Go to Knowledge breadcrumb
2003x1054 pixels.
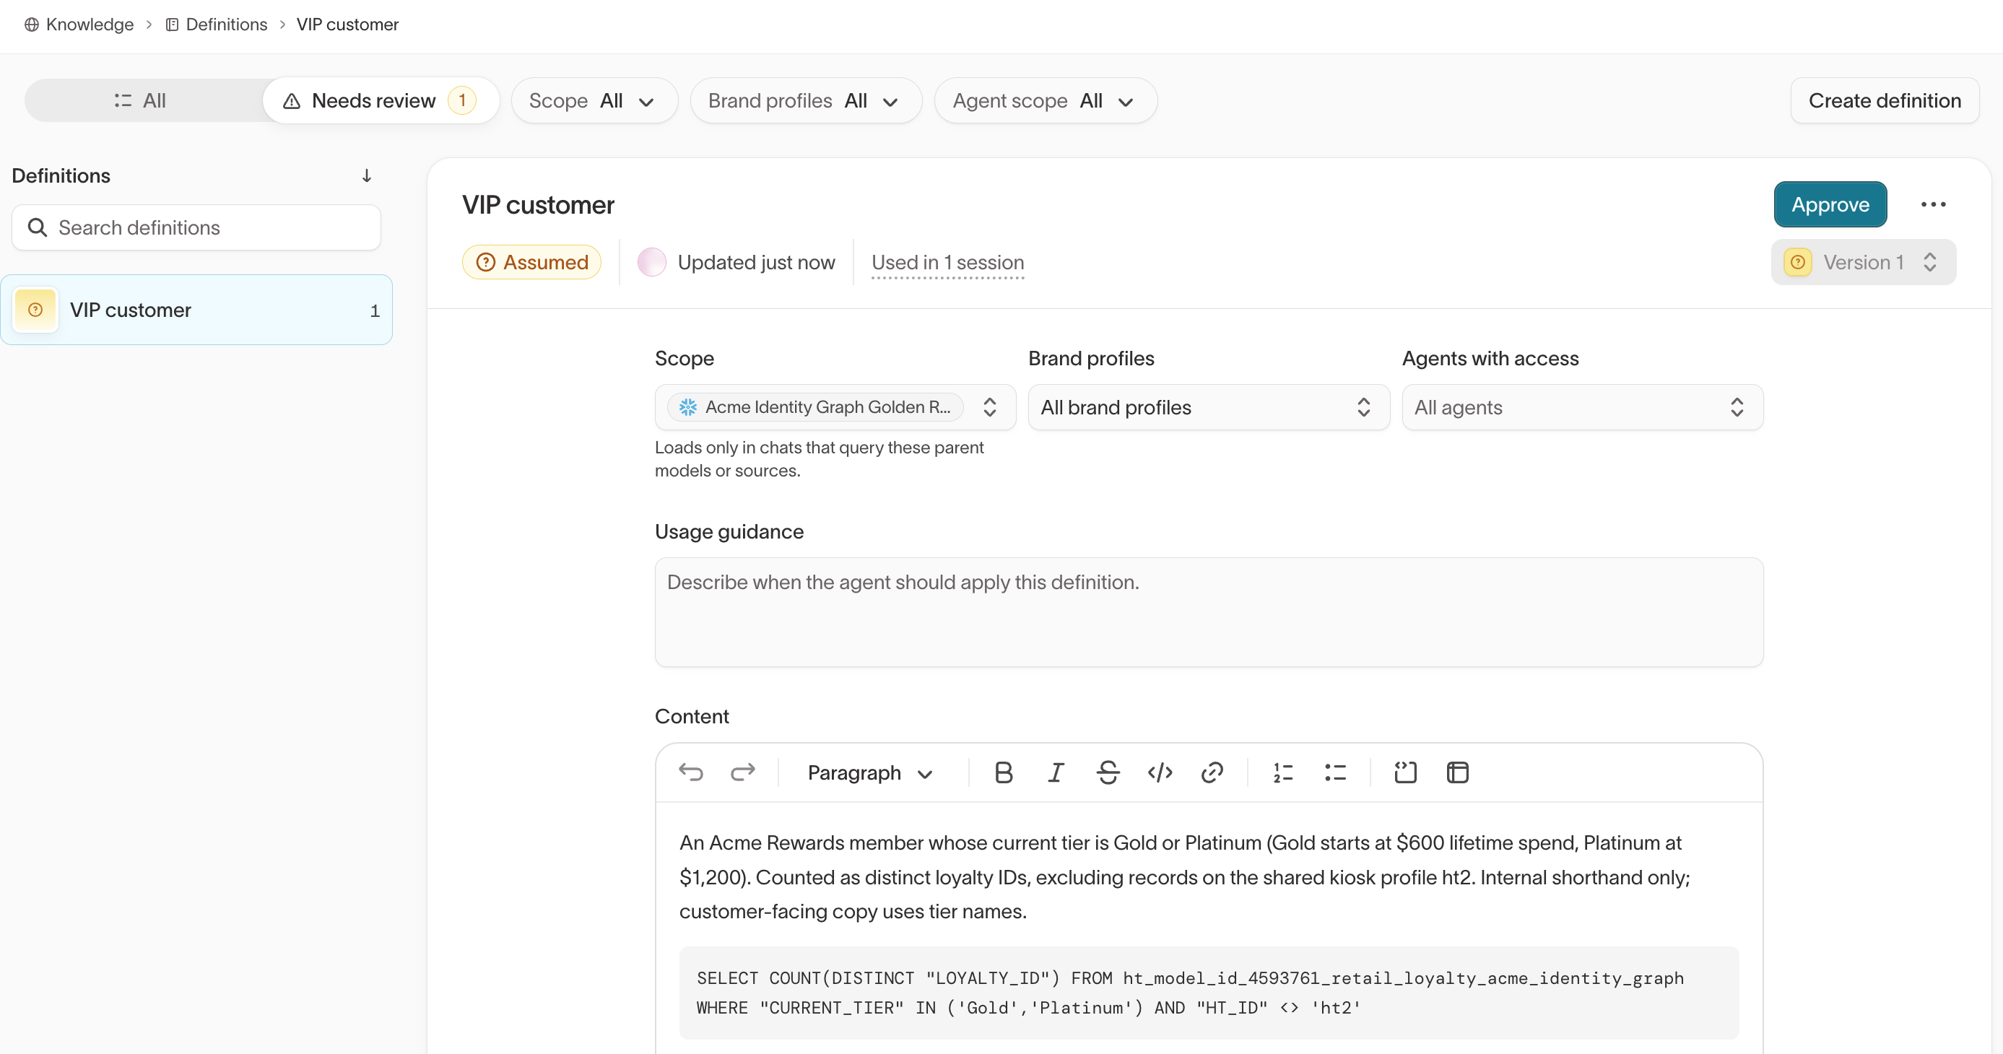pos(79,25)
